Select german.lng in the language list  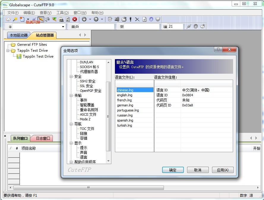coord(125,105)
